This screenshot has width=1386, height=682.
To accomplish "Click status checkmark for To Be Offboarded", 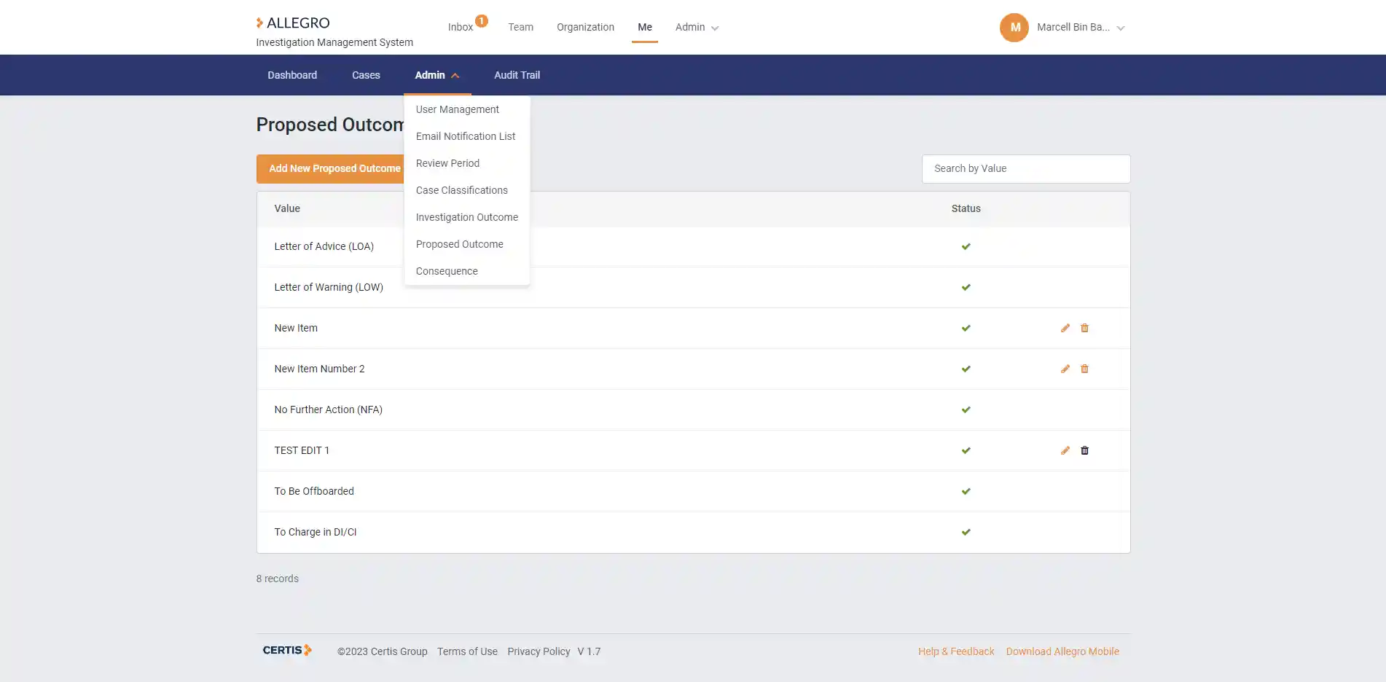I will (966, 491).
